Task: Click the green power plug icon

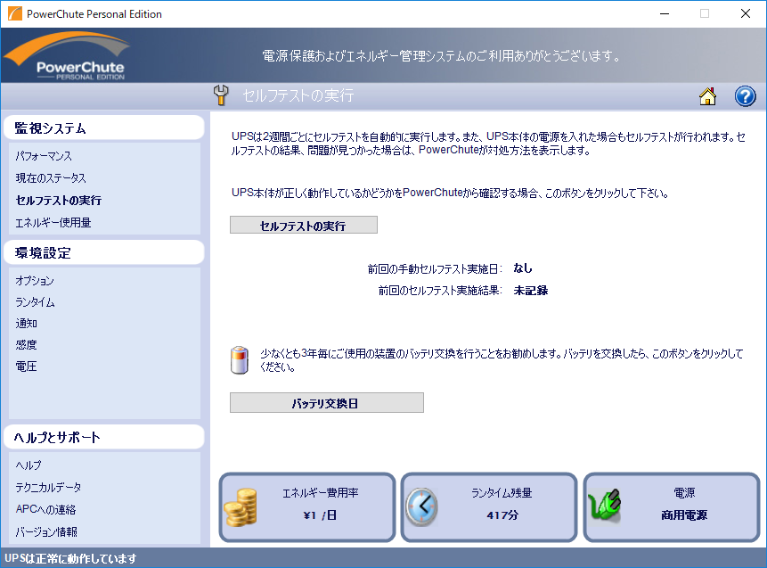Action: [x=605, y=505]
